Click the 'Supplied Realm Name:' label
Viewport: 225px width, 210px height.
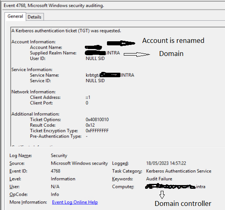click(53, 53)
